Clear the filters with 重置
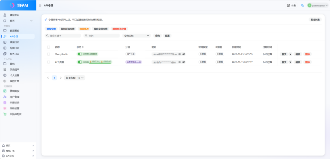Image resolution: width=330 pixels, height=159 pixels. point(167,36)
